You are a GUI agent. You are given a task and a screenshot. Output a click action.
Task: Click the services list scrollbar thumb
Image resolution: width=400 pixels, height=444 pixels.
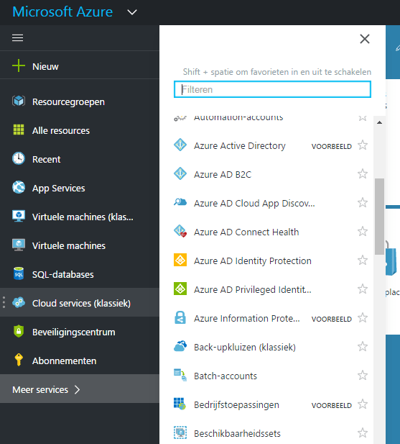click(379, 217)
